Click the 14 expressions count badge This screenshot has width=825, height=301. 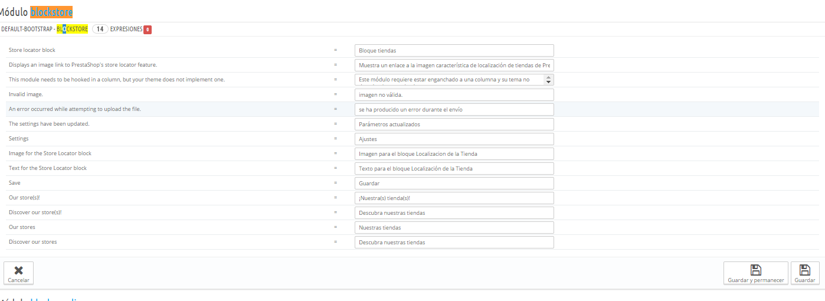pos(100,29)
